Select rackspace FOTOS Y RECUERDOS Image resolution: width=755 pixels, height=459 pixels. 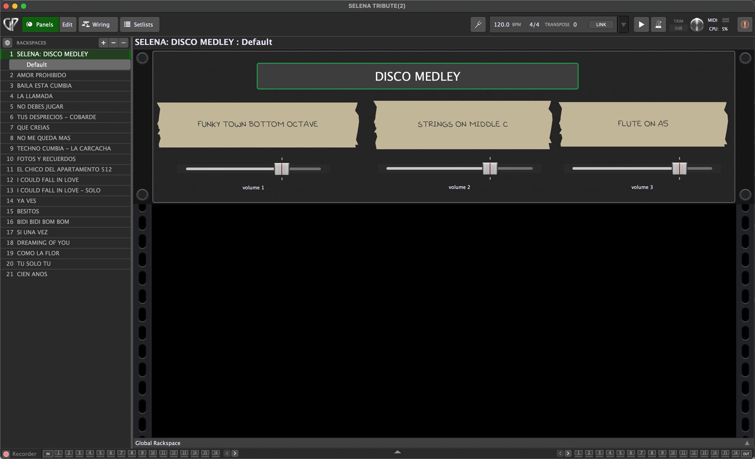(66, 159)
